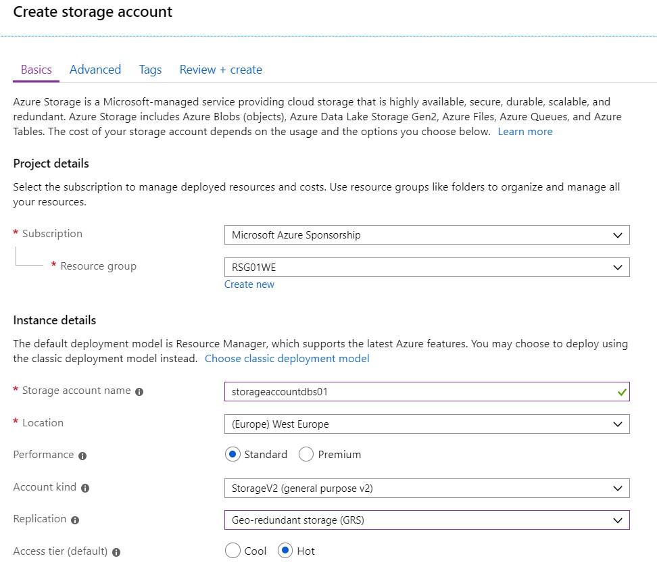The width and height of the screenshot is (657, 575).
Task: Open the Tags tab
Action: tap(150, 70)
